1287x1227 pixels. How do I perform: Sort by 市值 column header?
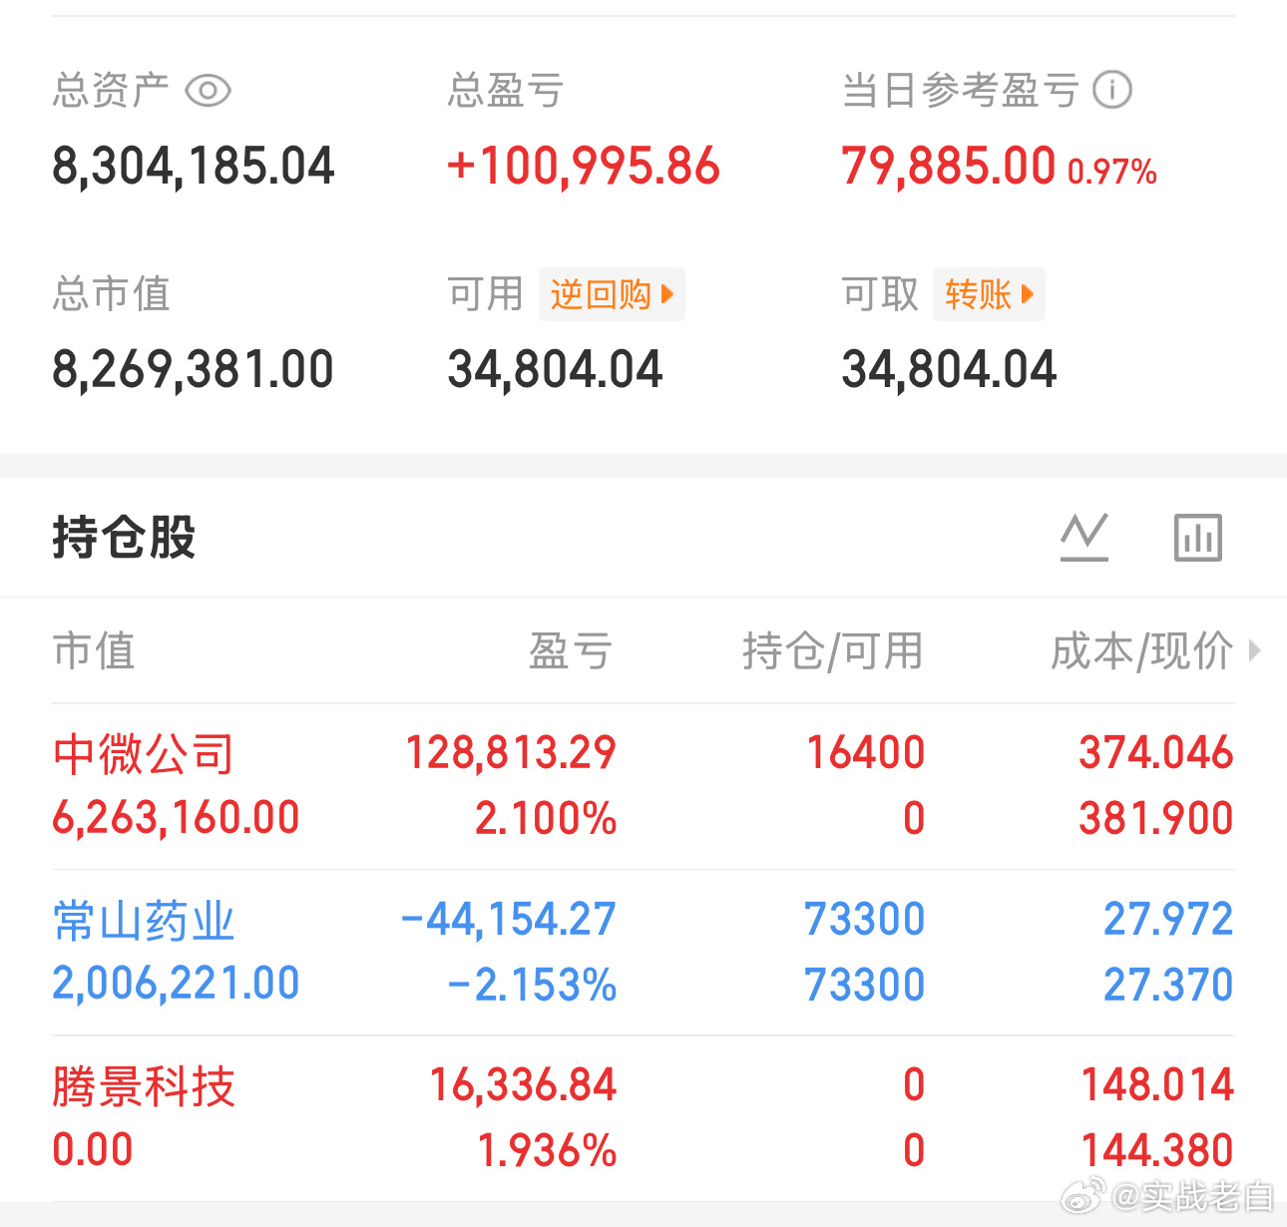94,650
